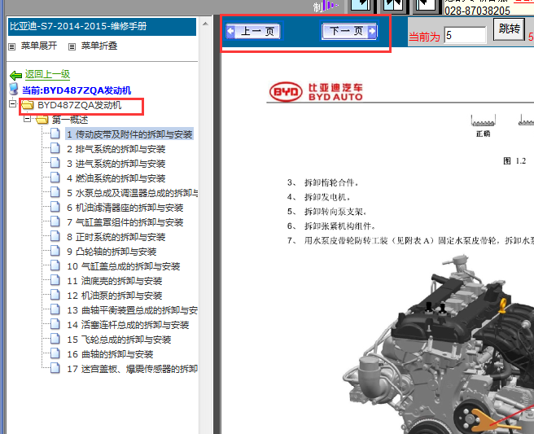Click document icon for 3 进气系统的拆卸与安装
Image resolution: width=534 pixels, height=434 pixels.
pos(55,163)
